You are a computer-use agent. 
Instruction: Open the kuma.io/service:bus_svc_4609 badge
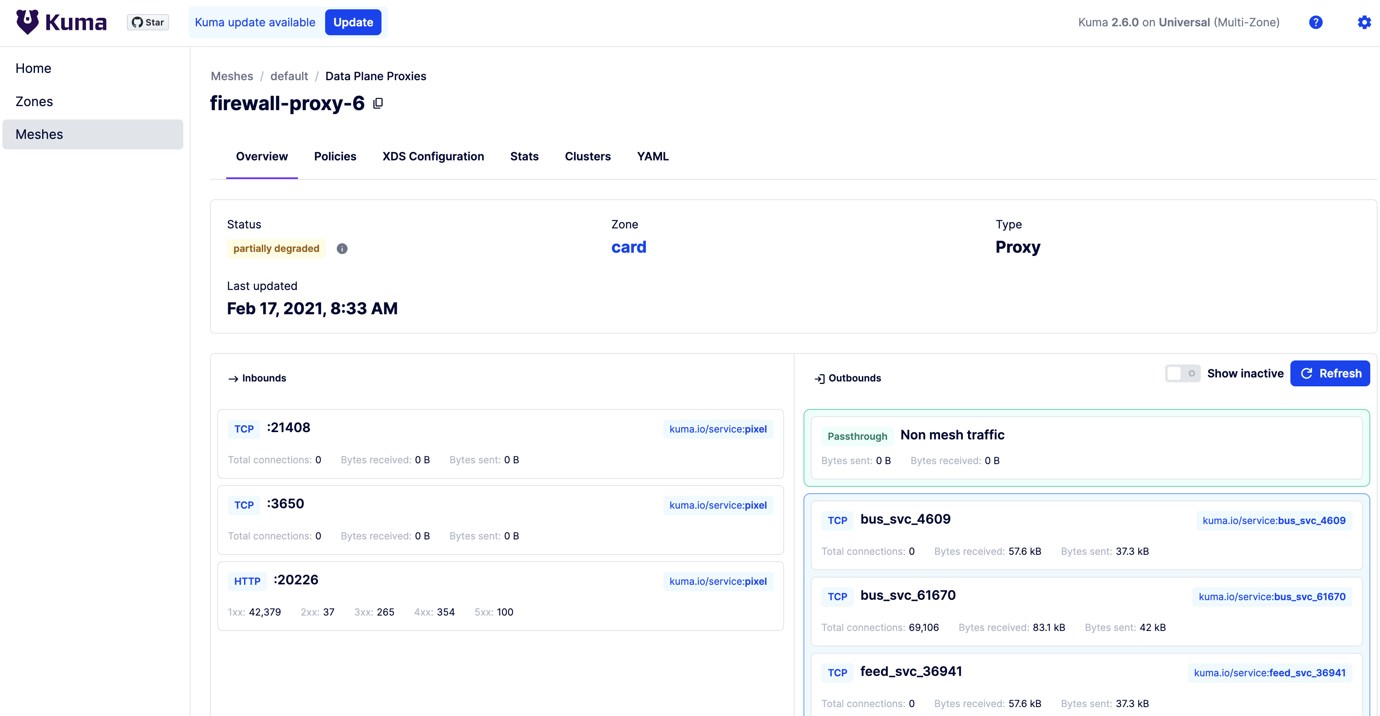point(1274,520)
